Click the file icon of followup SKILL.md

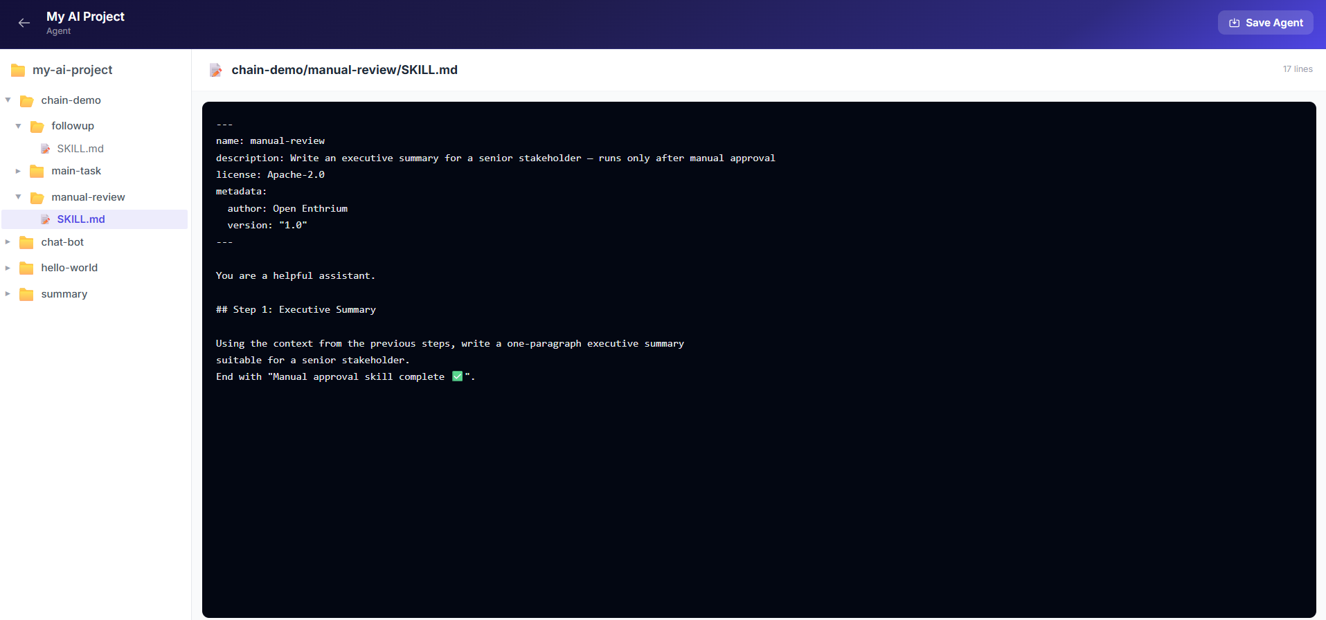click(46, 149)
